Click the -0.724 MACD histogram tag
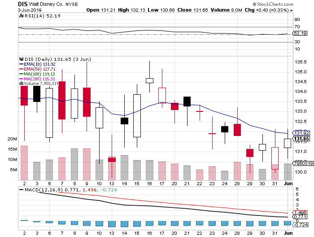Viewport: 314px width, 237px height. [x=301, y=224]
